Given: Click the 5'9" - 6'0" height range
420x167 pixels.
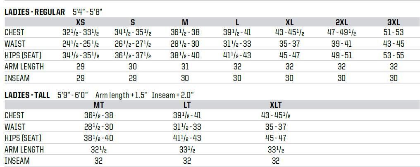Looking at the screenshot, I should (x=73, y=95).
